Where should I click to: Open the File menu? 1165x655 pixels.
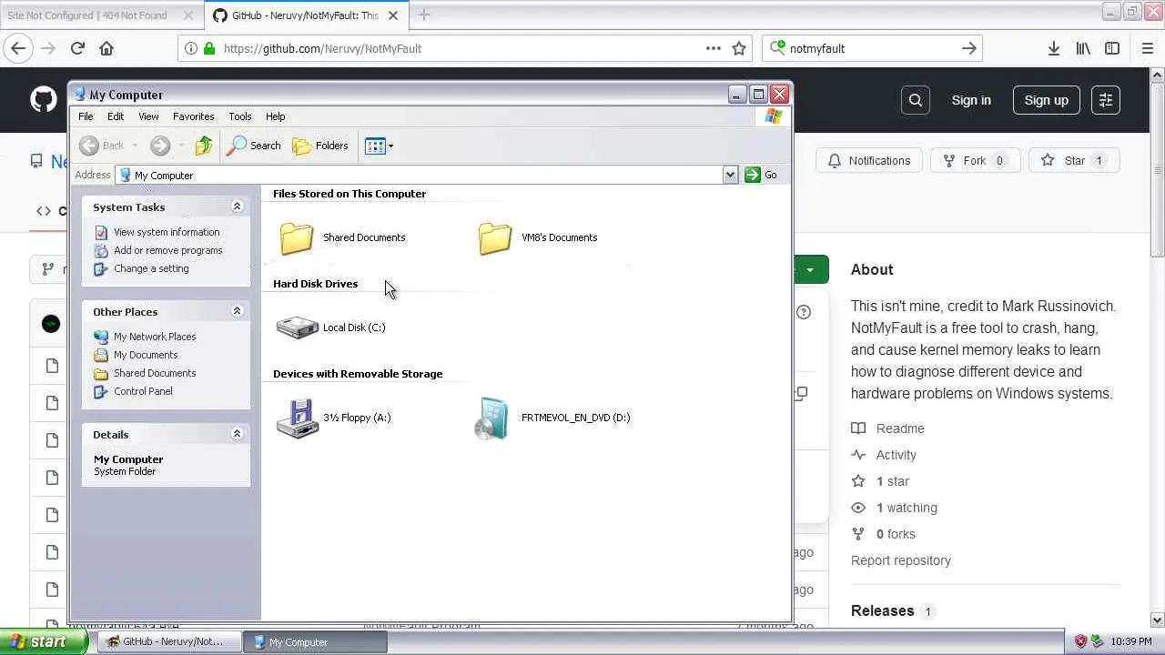[86, 116]
